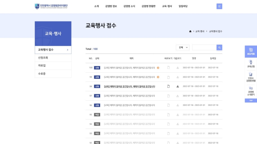This screenshot has height=144, width=257.
Task: Open 교육신청 quick menu icon
Action: tap(251, 64)
